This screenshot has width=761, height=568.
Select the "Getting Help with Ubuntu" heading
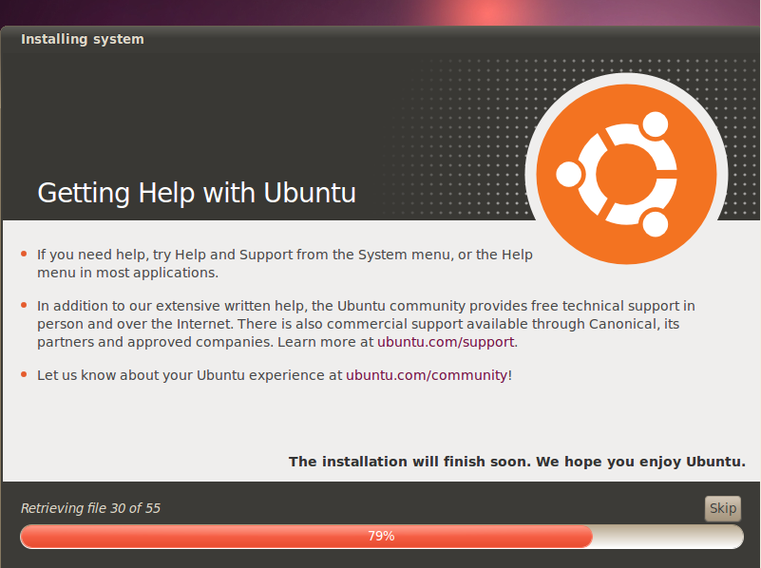click(x=197, y=193)
